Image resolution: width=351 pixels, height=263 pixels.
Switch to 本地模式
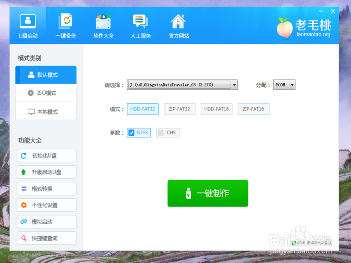tap(46, 111)
